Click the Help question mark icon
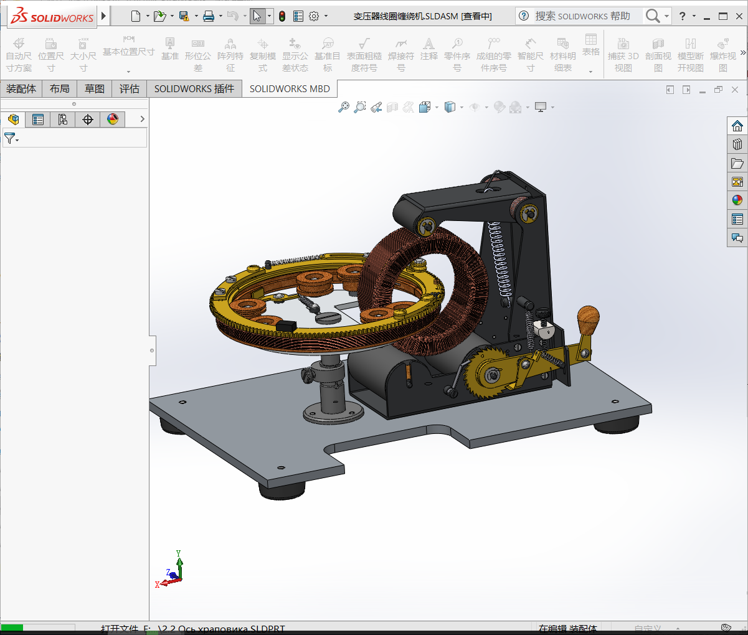Viewport: 748px width, 635px height. tap(683, 16)
